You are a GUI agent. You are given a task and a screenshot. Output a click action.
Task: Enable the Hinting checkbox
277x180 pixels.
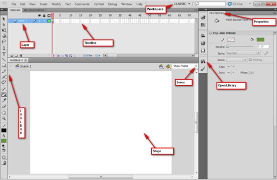(x=251, y=60)
